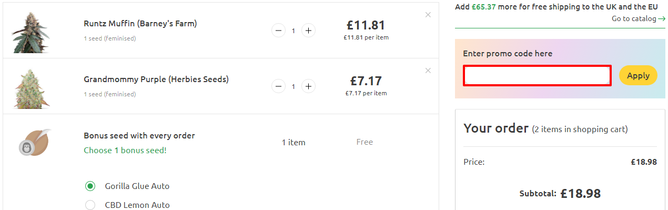
Task: Remove Runtz Muffin from cart
Action: click(428, 15)
